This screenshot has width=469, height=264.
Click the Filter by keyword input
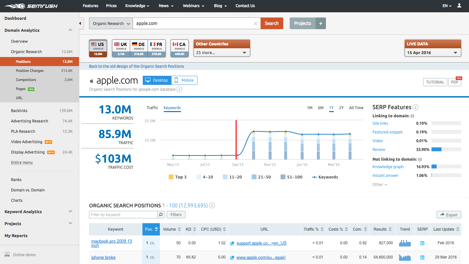coord(123,214)
